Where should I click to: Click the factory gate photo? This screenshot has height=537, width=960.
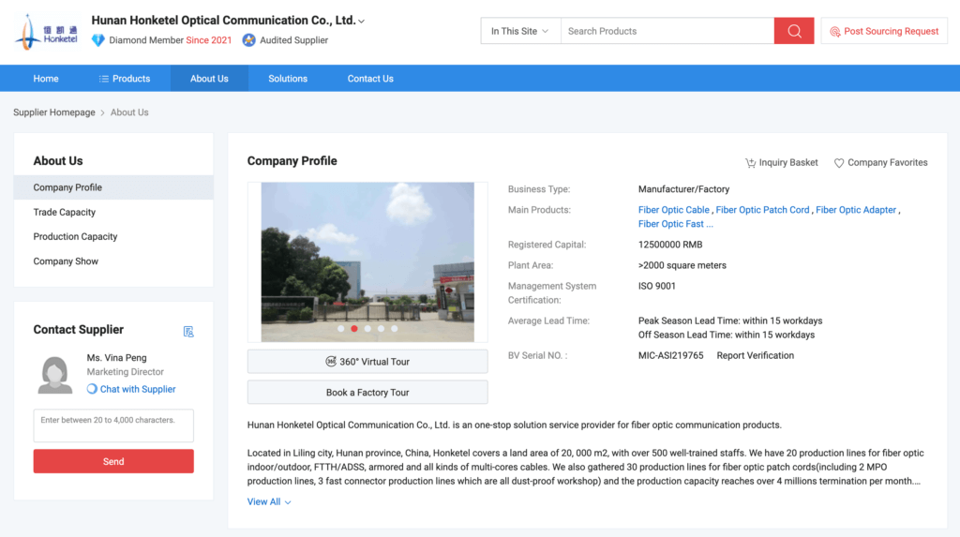367,262
